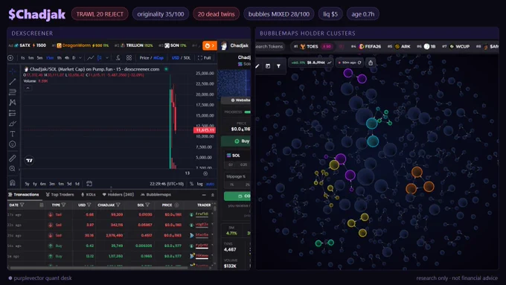Open the multi-chart layout grid icon
506x285 pixels.
pos(129,58)
